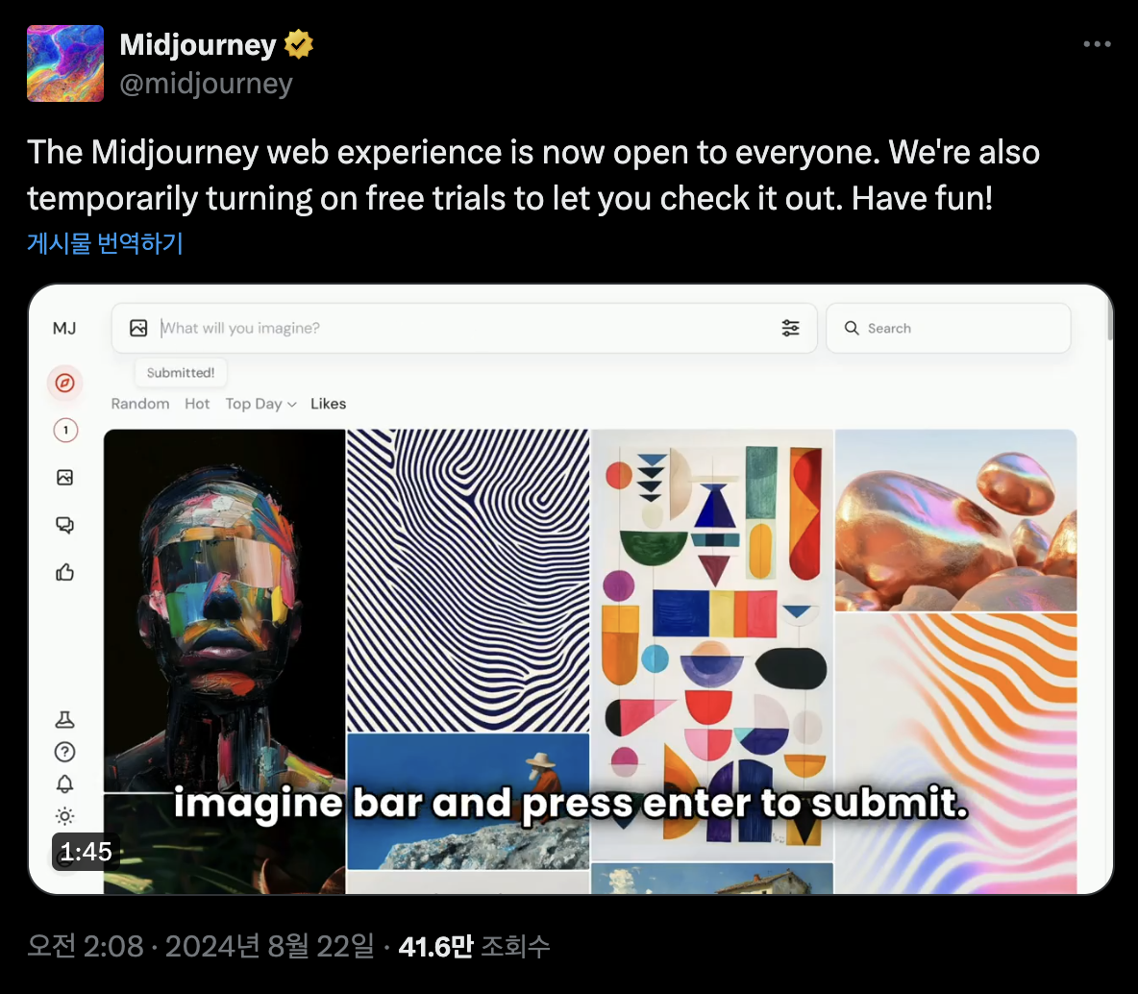Expand the Top Day dropdown
Screen dimensions: 1138x994
click(260, 404)
